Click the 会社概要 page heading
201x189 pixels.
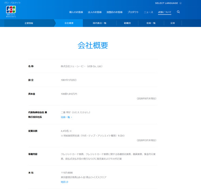pyautogui.click(x=93, y=45)
